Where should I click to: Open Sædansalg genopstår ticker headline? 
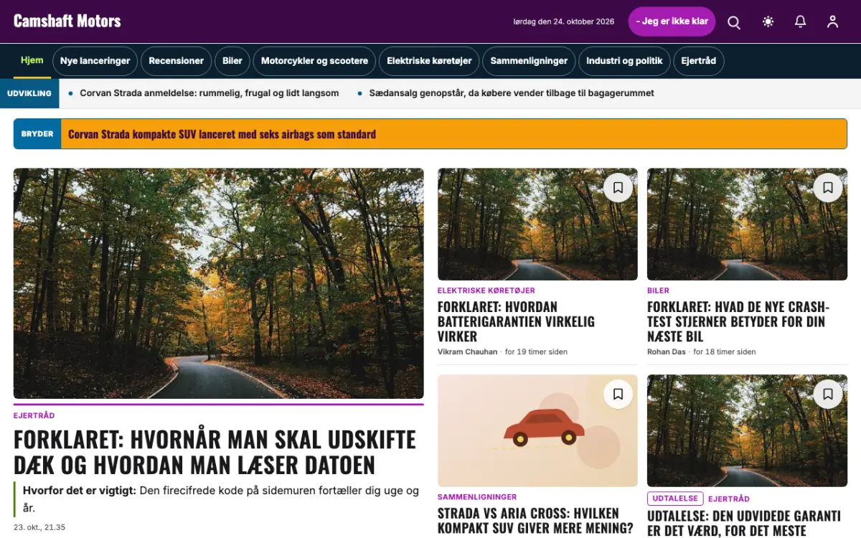[x=512, y=93]
